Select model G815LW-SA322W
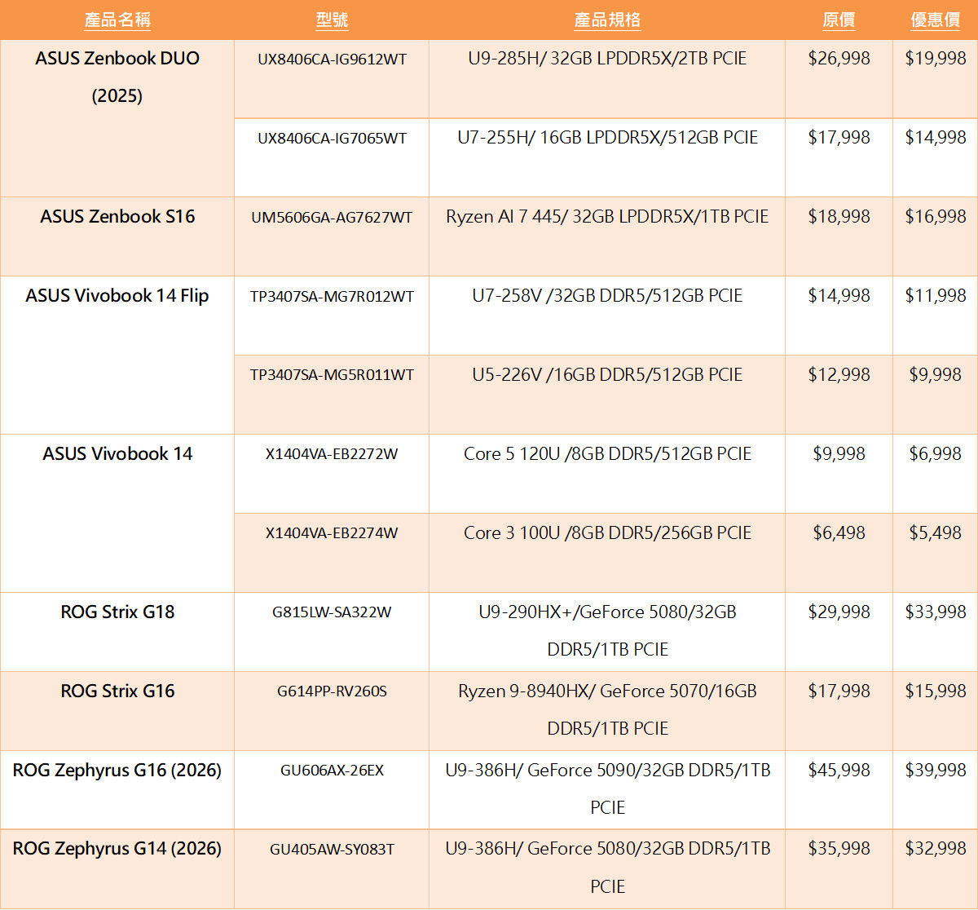 tap(332, 612)
